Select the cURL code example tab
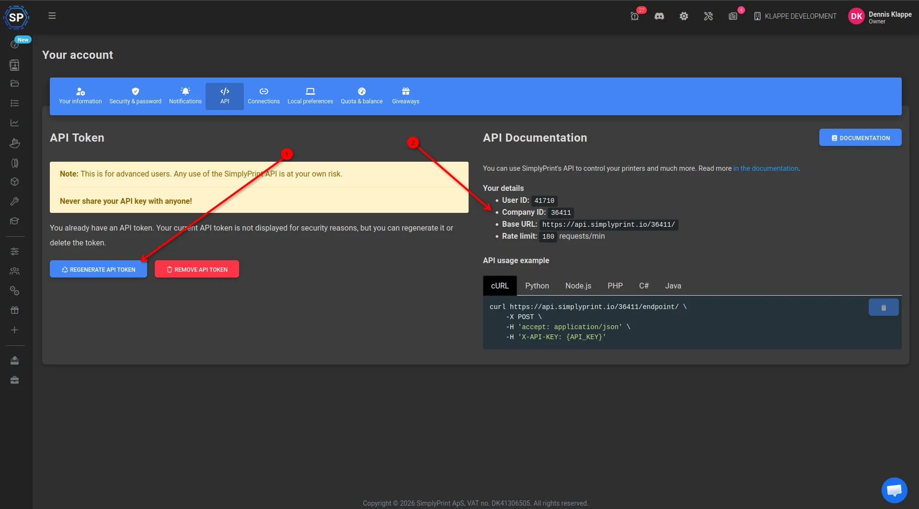This screenshot has height=509, width=919. coord(500,286)
